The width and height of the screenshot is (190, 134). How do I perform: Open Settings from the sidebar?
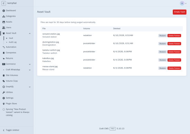pyautogui.click(x=10, y=98)
